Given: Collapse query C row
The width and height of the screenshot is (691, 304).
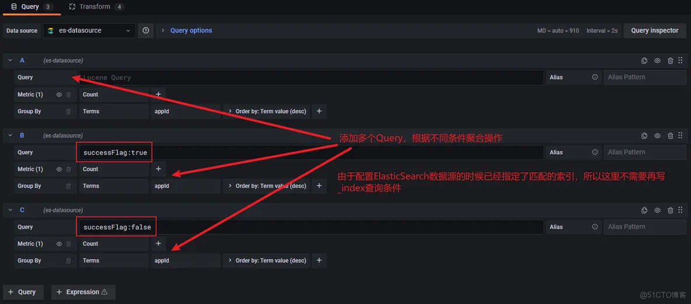Looking at the screenshot, I should click(10, 210).
